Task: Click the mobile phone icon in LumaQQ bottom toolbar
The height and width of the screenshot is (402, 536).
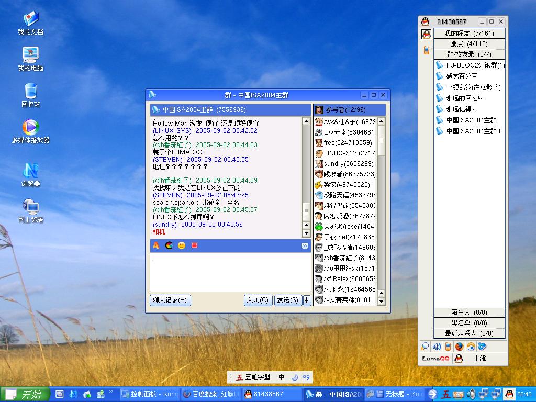Action: (x=448, y=346)
